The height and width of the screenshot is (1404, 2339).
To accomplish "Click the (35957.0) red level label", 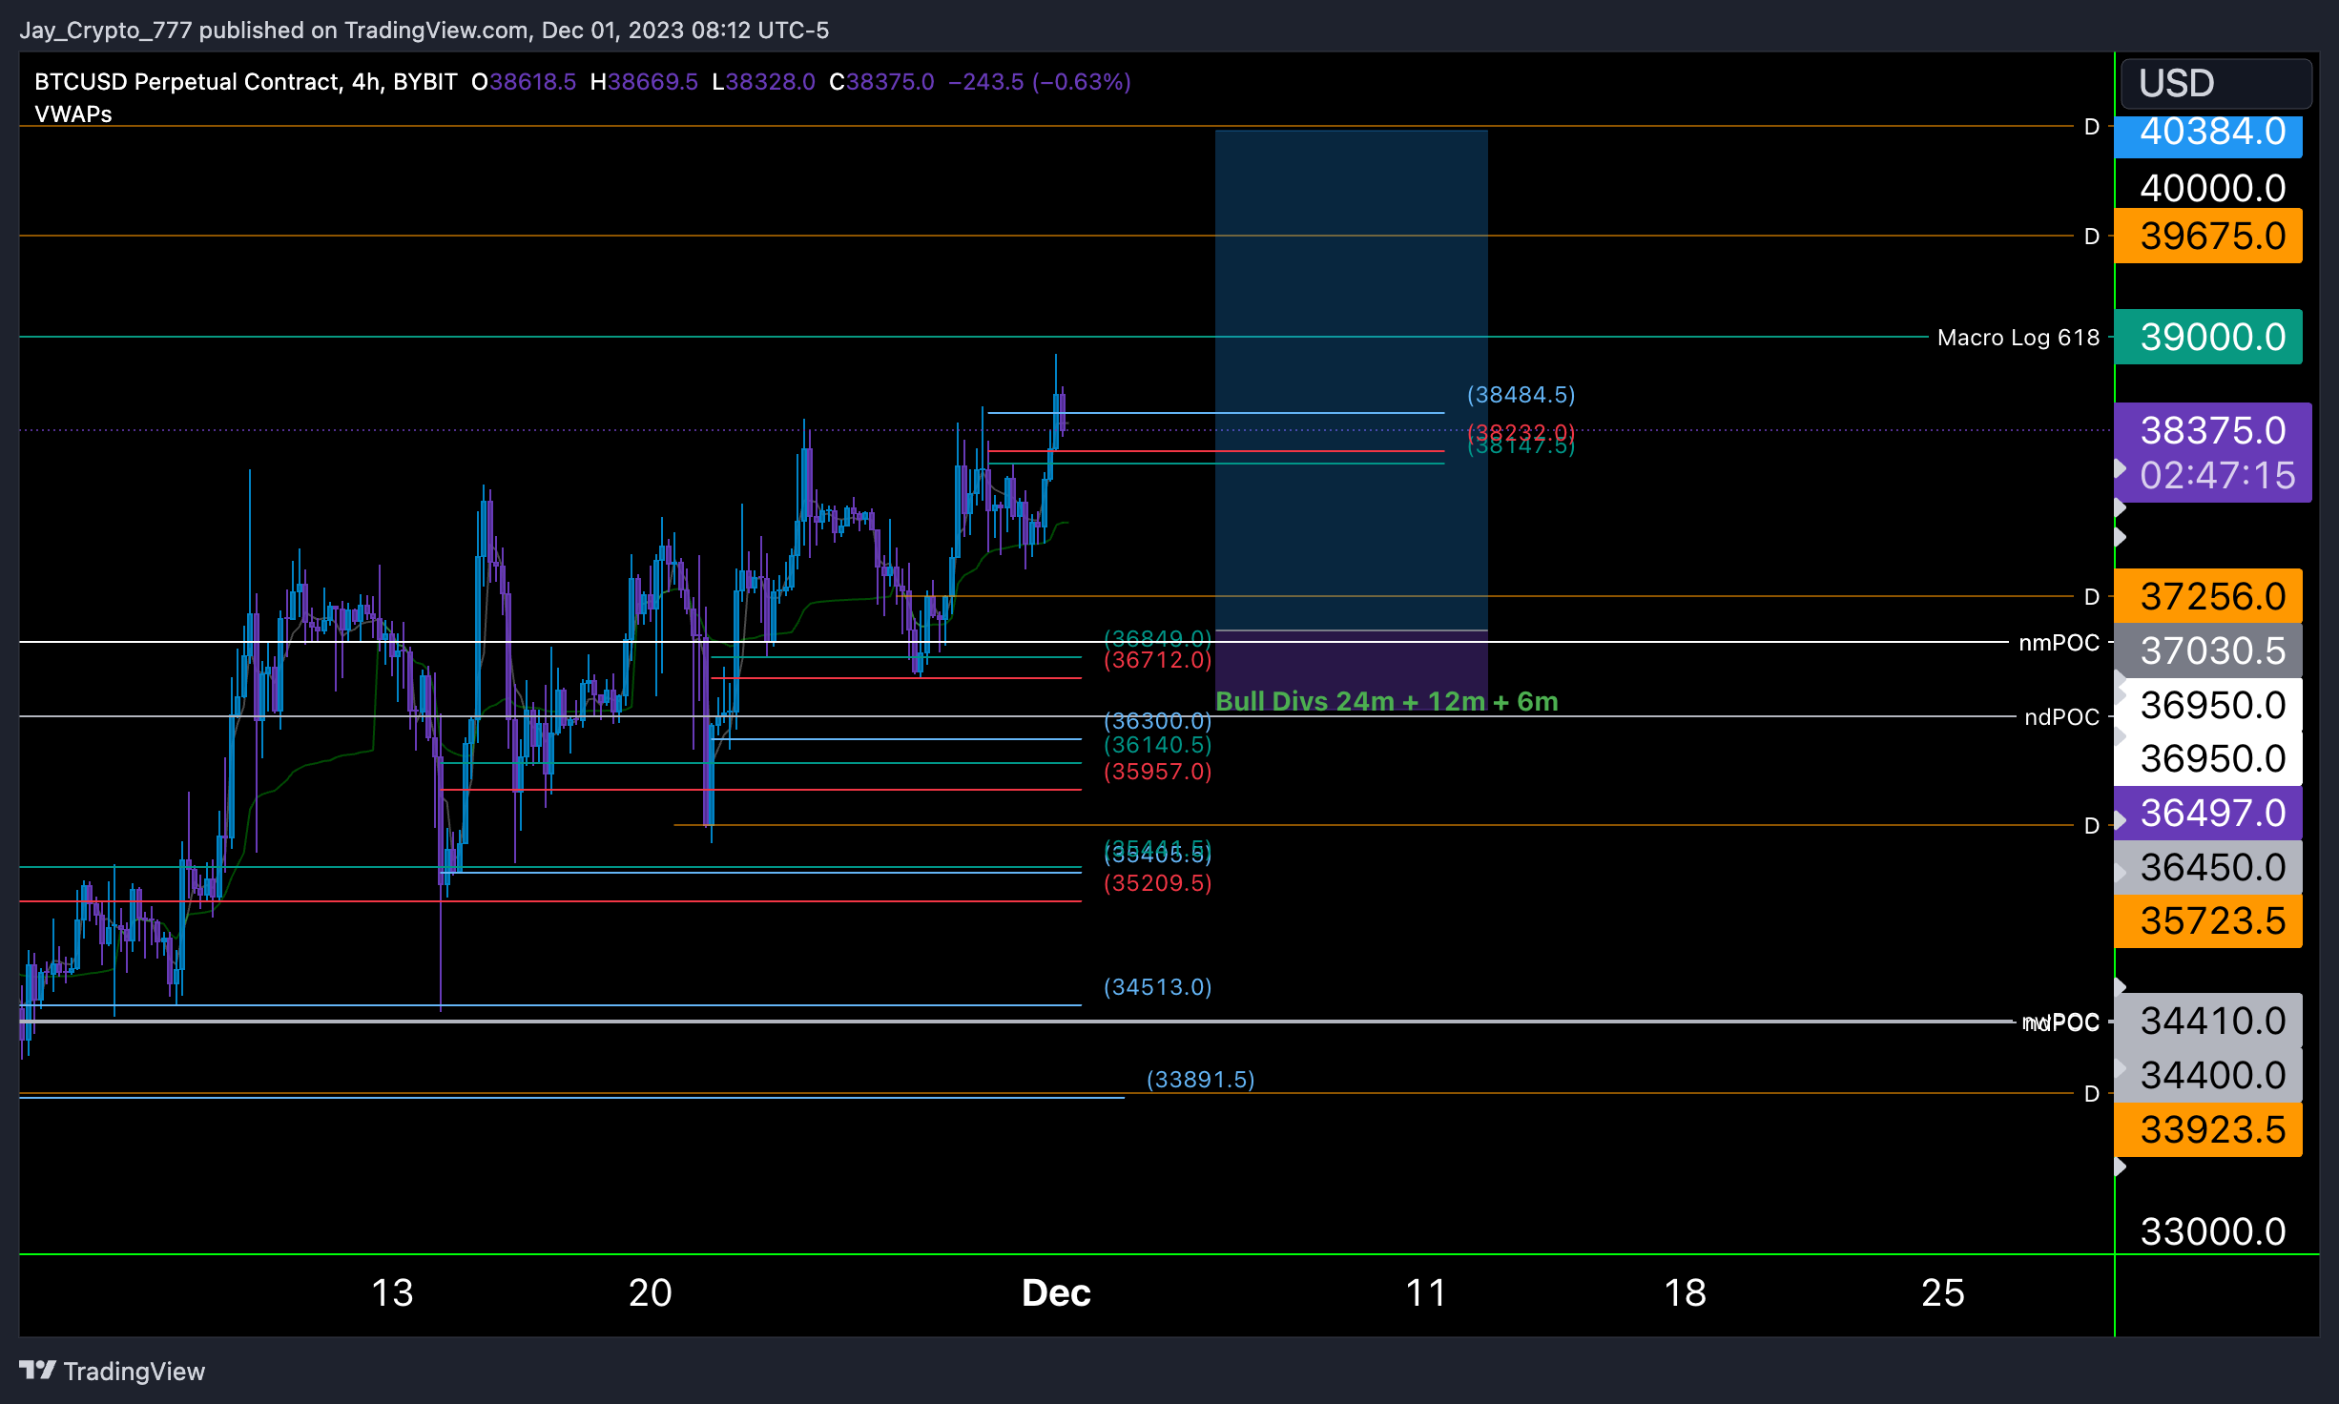I will click(1157, 772).
